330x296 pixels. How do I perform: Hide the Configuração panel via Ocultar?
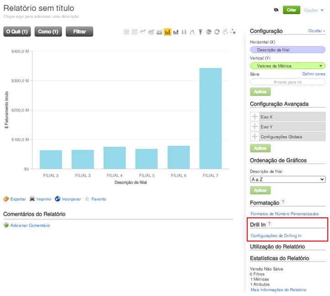pos(317,31)
